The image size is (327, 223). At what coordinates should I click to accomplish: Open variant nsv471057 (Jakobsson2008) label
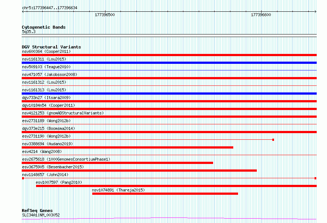(50, 74)
